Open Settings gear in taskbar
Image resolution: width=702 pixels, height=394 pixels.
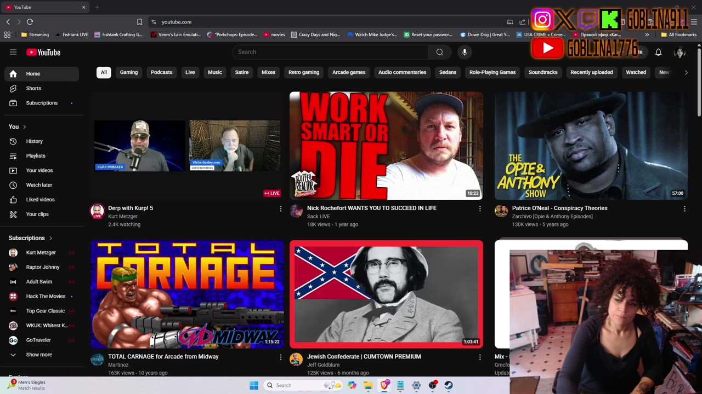(416, 385)
